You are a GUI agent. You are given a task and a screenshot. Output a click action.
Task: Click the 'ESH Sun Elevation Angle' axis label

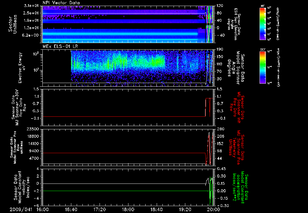[x=234, y=24]
